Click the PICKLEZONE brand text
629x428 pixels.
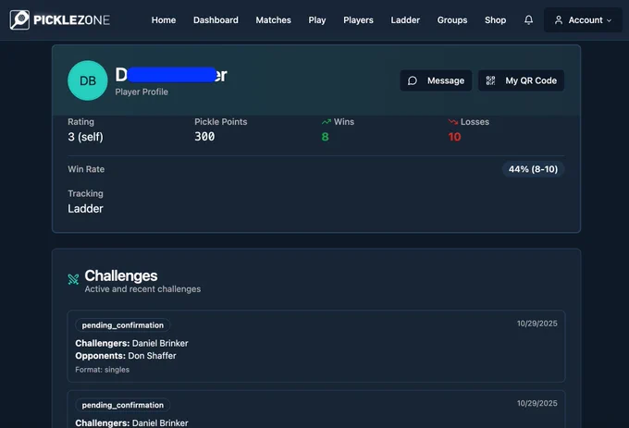tap(72, 20)
